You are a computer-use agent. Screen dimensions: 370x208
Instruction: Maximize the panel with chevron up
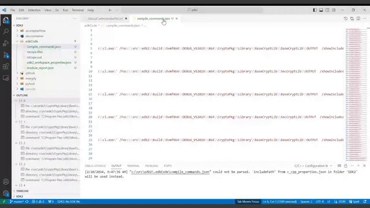coord(358,166)
